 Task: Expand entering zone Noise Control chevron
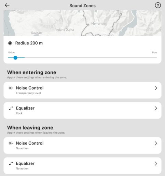pyautogui.click(x=156, y=88)
